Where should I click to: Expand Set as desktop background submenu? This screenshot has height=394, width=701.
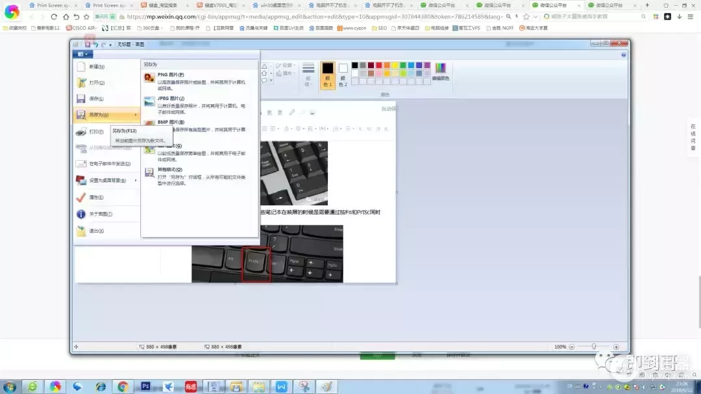[x=136, y=180]
